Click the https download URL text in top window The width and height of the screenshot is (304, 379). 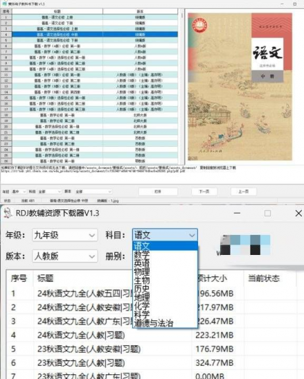pyautogui.click(x=93, y=171)
